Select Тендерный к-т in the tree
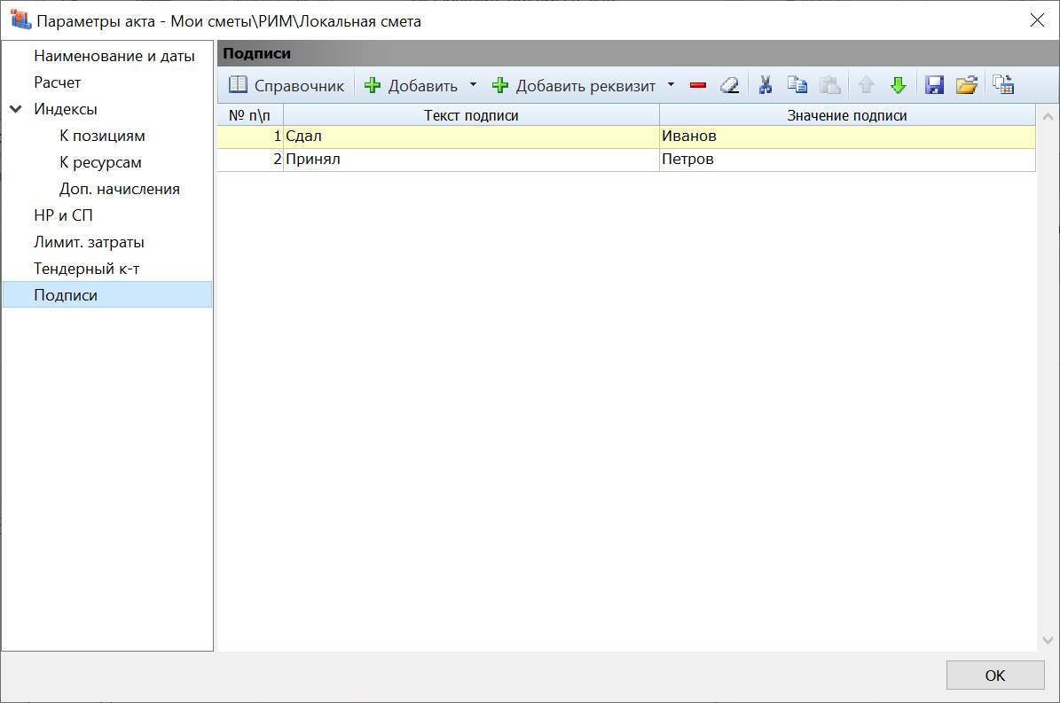1060x703 pixels. pos(87,269)
